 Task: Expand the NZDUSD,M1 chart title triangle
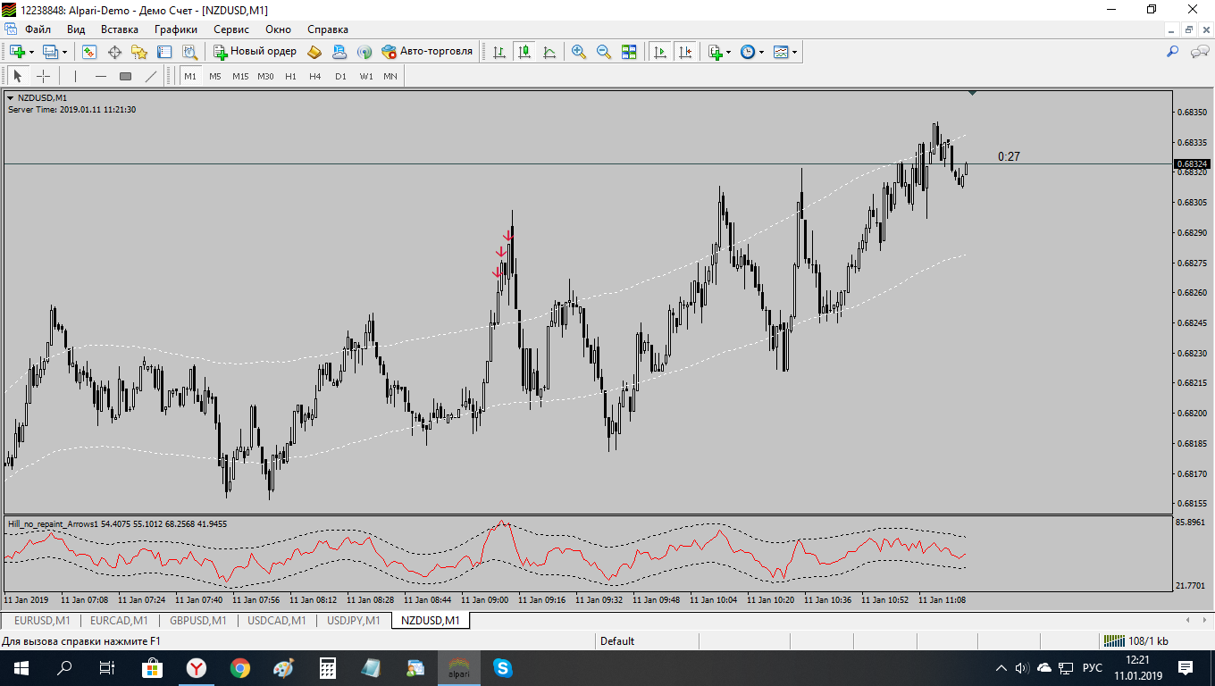coord(11,97)
